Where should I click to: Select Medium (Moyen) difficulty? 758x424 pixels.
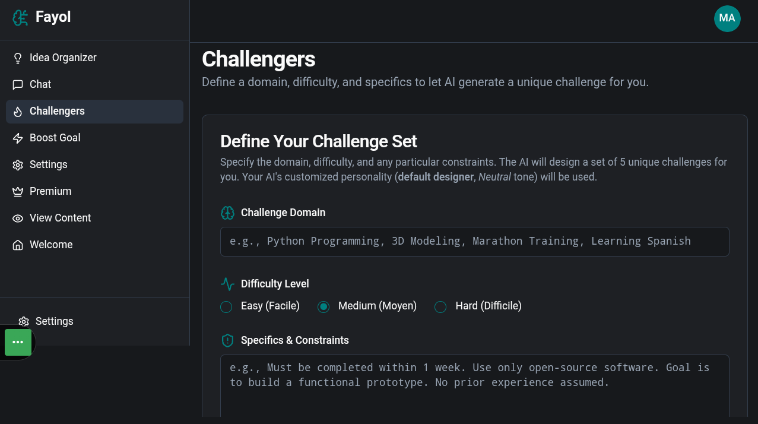tap(324, 306)
